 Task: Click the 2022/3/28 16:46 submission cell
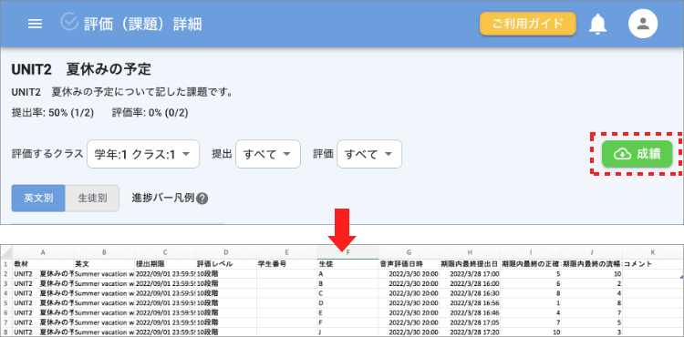coord(470,312)
